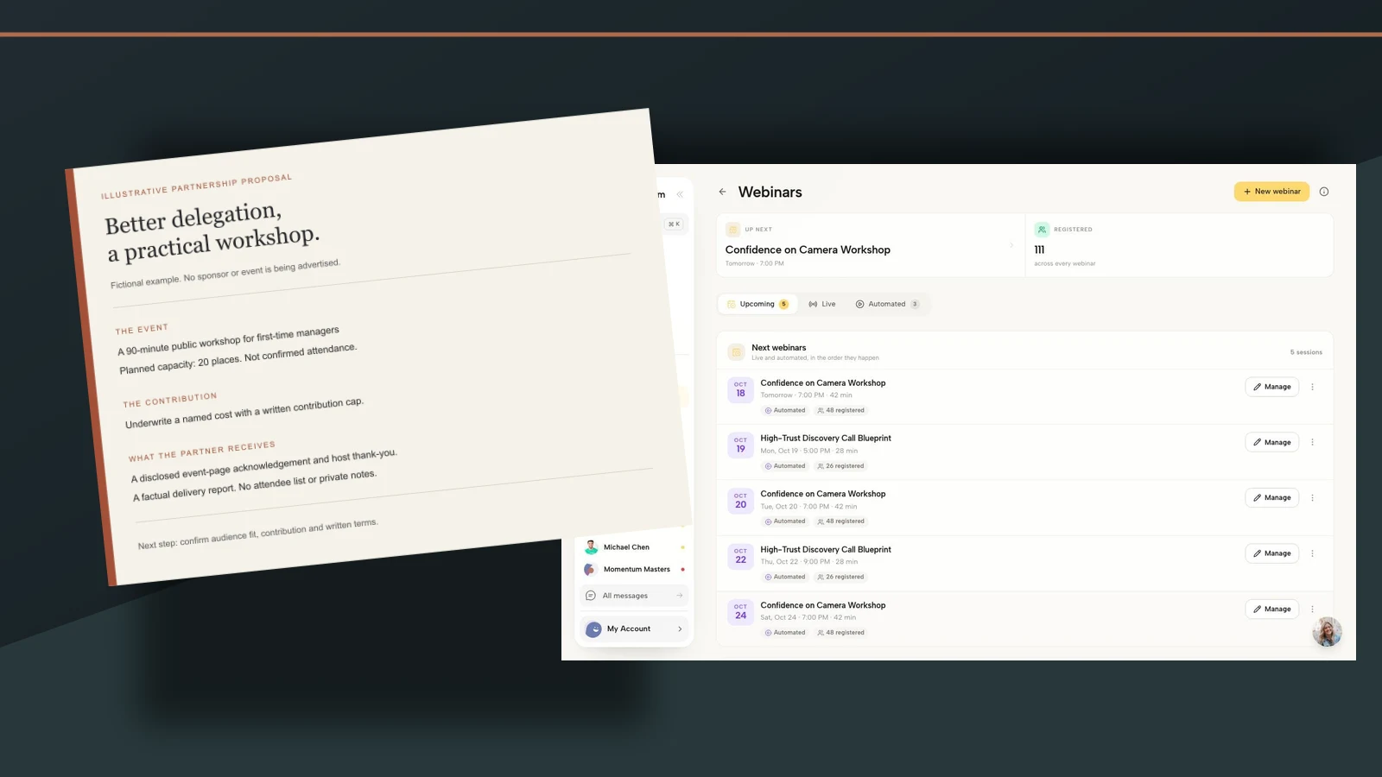Click the My Account profile icon

[x=593, y=629]
